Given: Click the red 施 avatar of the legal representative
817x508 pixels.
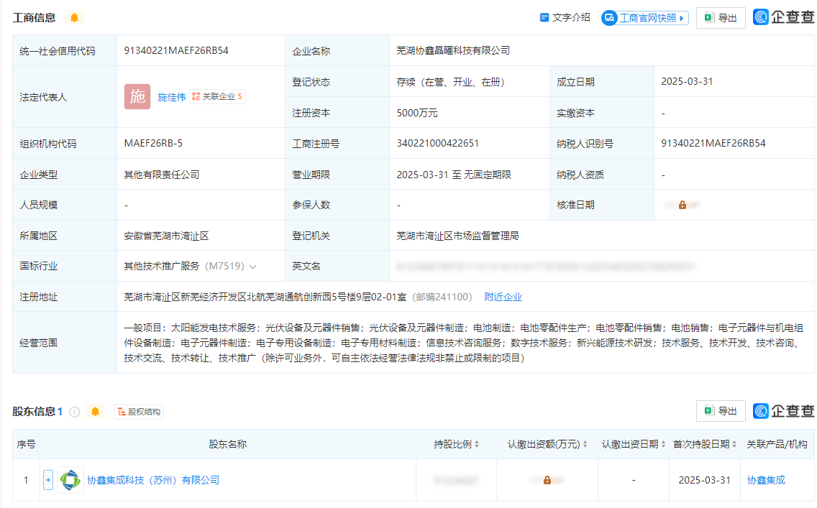Looking at the screenshot, I should point(137,97).
